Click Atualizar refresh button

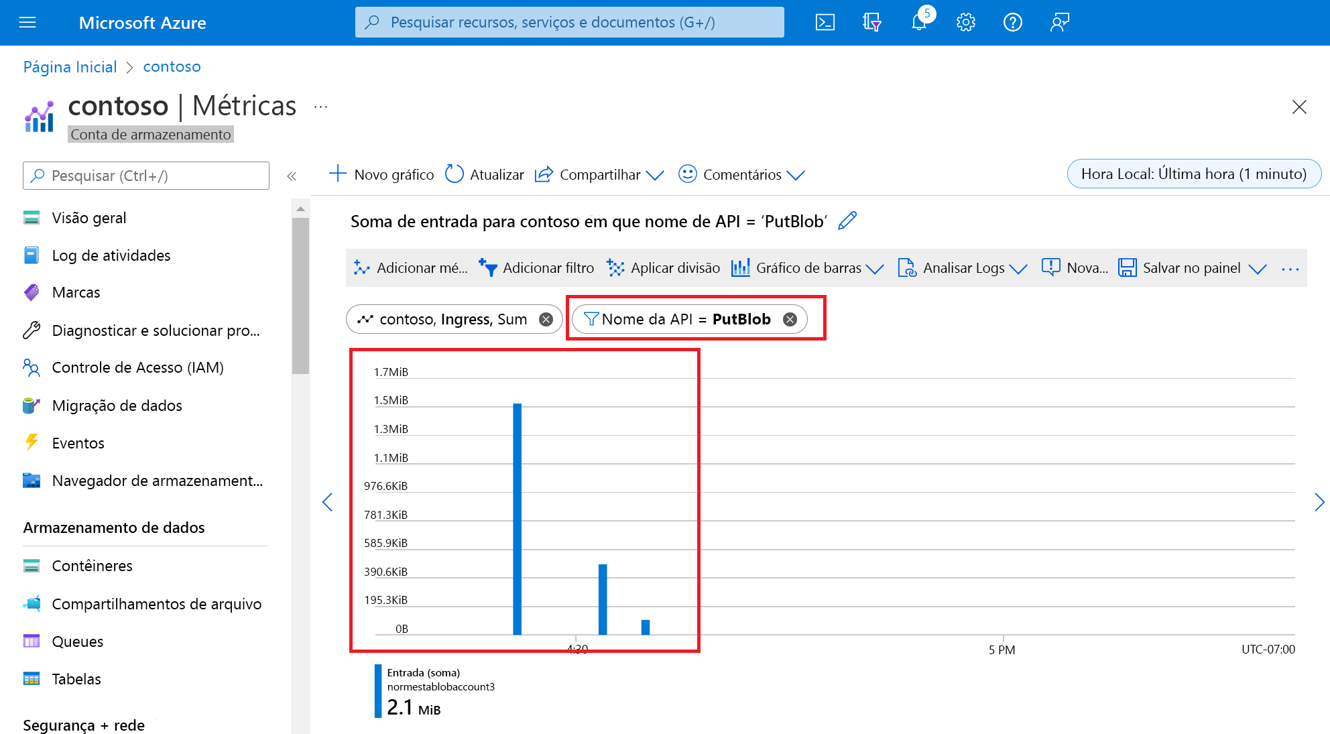click(x=485, y=174)
